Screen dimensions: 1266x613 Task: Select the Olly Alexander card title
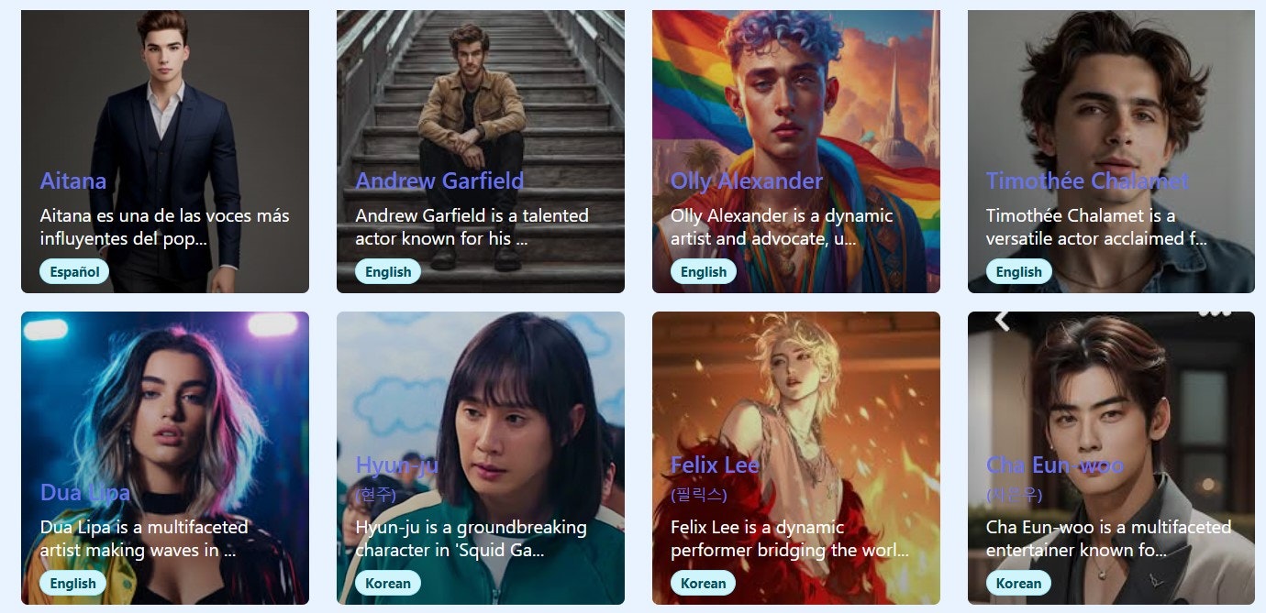tap(747, 181)
